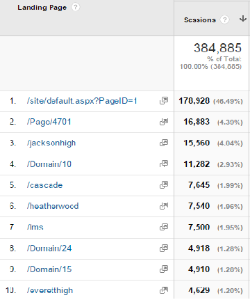The image size is (250, 300).
Task: Sort table by Sessions column header
Action: [x=200, y=20]
